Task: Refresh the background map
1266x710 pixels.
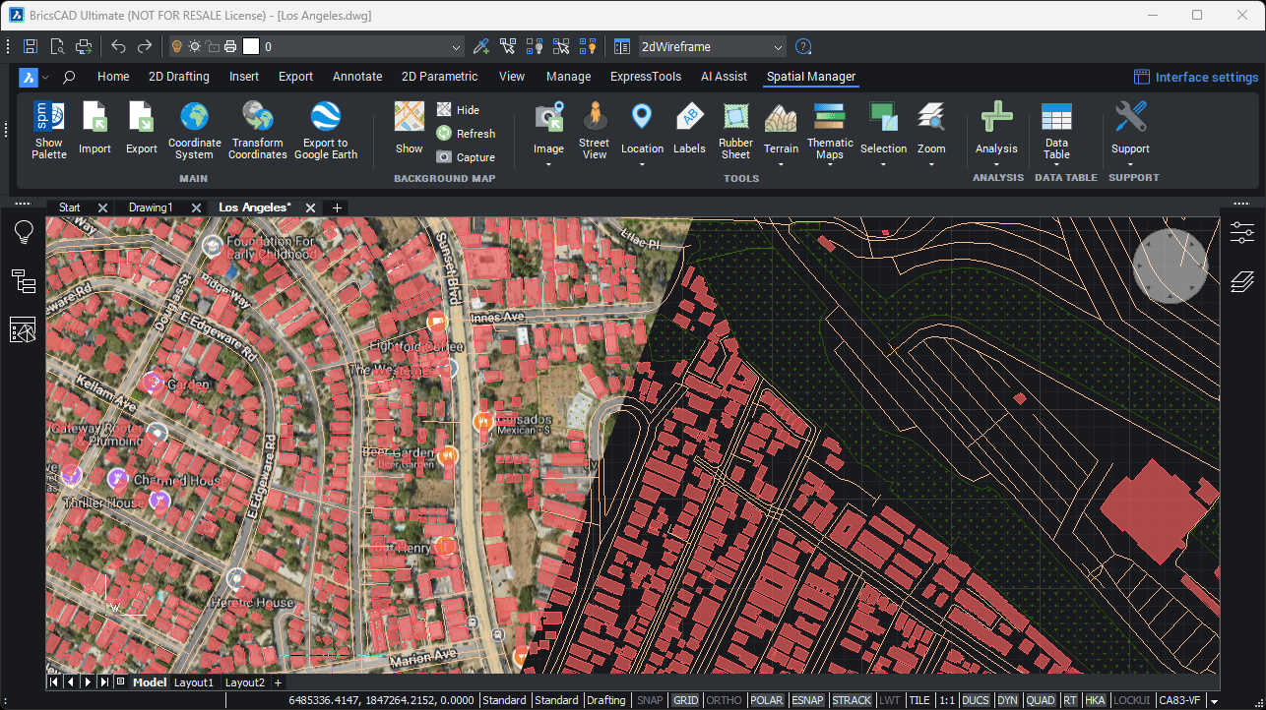Action: click(466, 134)
